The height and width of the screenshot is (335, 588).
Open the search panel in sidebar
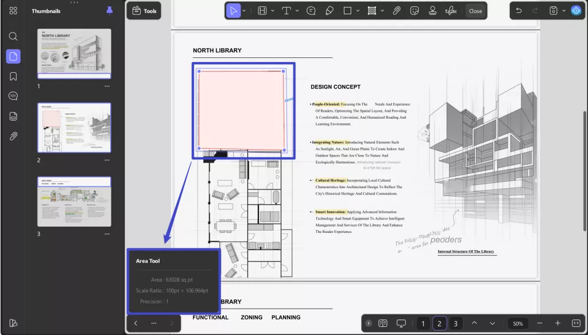coord(13,36)
